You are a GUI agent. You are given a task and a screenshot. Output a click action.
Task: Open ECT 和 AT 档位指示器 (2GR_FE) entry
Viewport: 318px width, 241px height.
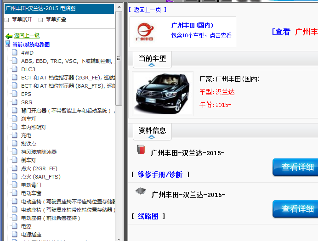point(68,78)
